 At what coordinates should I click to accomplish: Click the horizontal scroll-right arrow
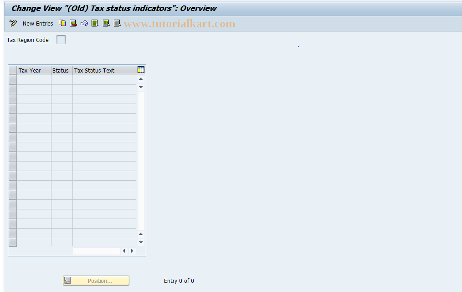(132, 250)
